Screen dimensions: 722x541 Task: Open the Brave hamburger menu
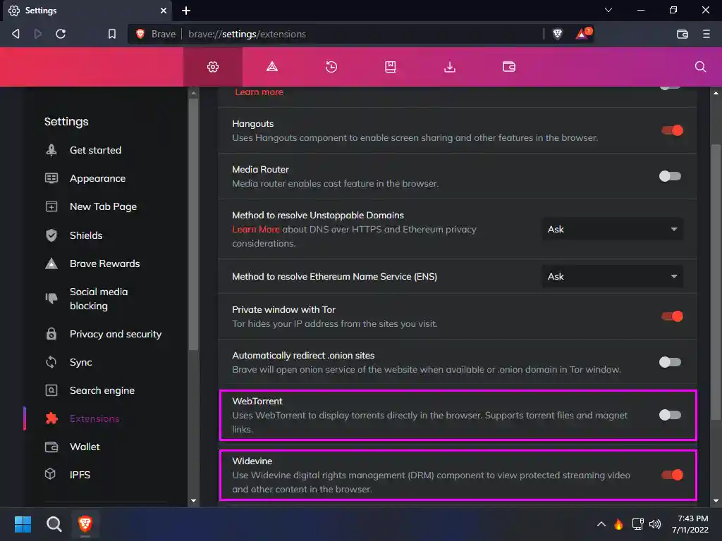[706, 34]
